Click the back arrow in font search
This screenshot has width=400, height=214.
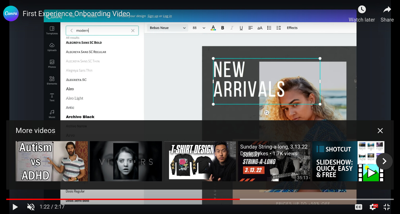pyautogui.click(x=71, y=31)
